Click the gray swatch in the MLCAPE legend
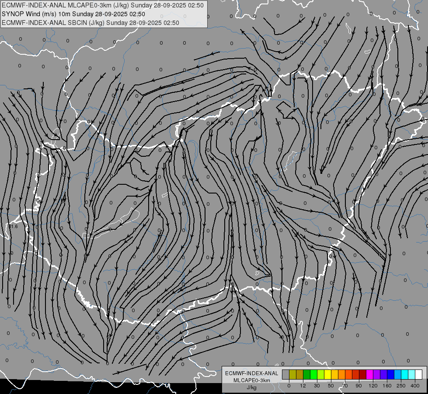The height and width of the screenshot is (394, 428). 286,374
